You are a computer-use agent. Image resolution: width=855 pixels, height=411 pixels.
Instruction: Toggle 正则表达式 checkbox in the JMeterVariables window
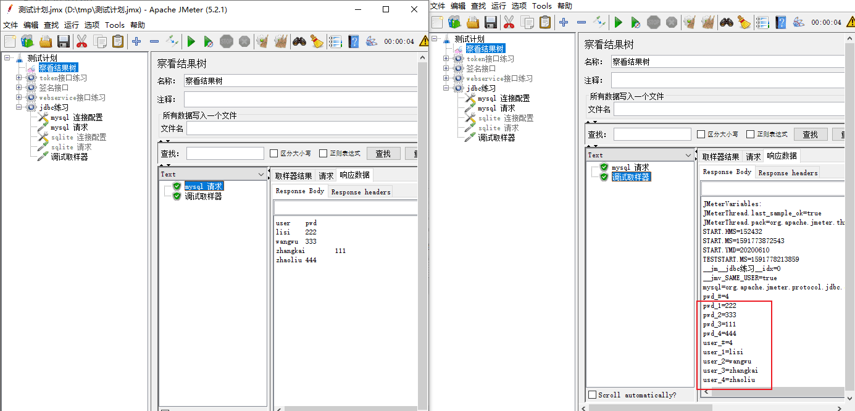[x=750, y=135]
